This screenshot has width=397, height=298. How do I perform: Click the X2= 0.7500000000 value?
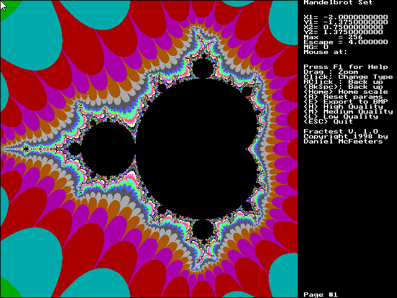point(342,27)
